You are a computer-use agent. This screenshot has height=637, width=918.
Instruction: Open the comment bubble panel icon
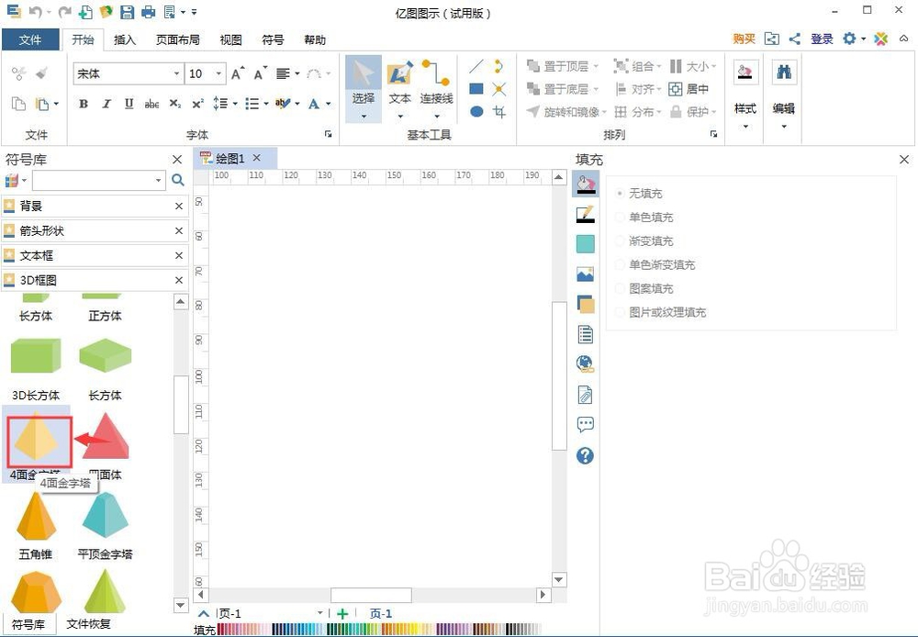[585, 424]
